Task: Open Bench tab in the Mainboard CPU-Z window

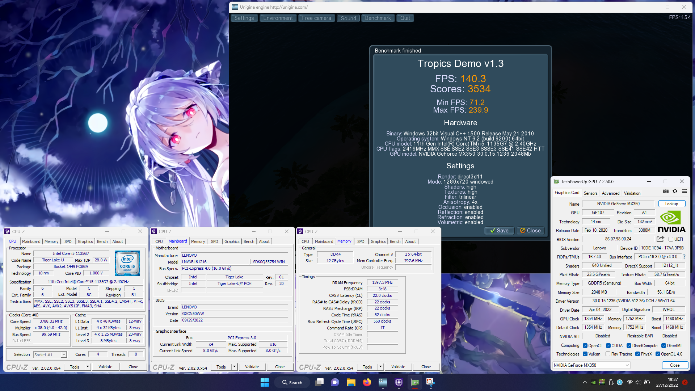Action: 249,241
